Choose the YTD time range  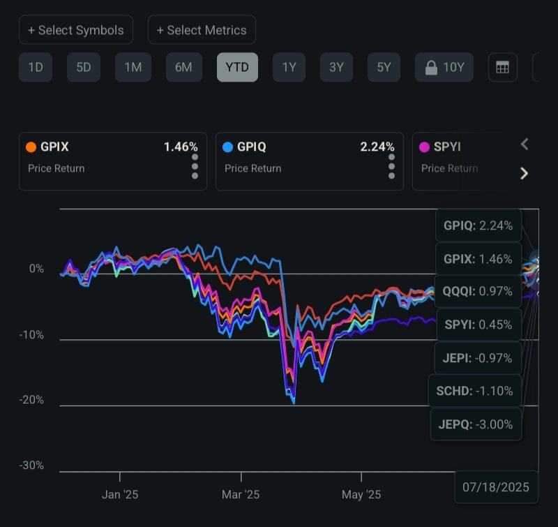(x=237, y=67)
